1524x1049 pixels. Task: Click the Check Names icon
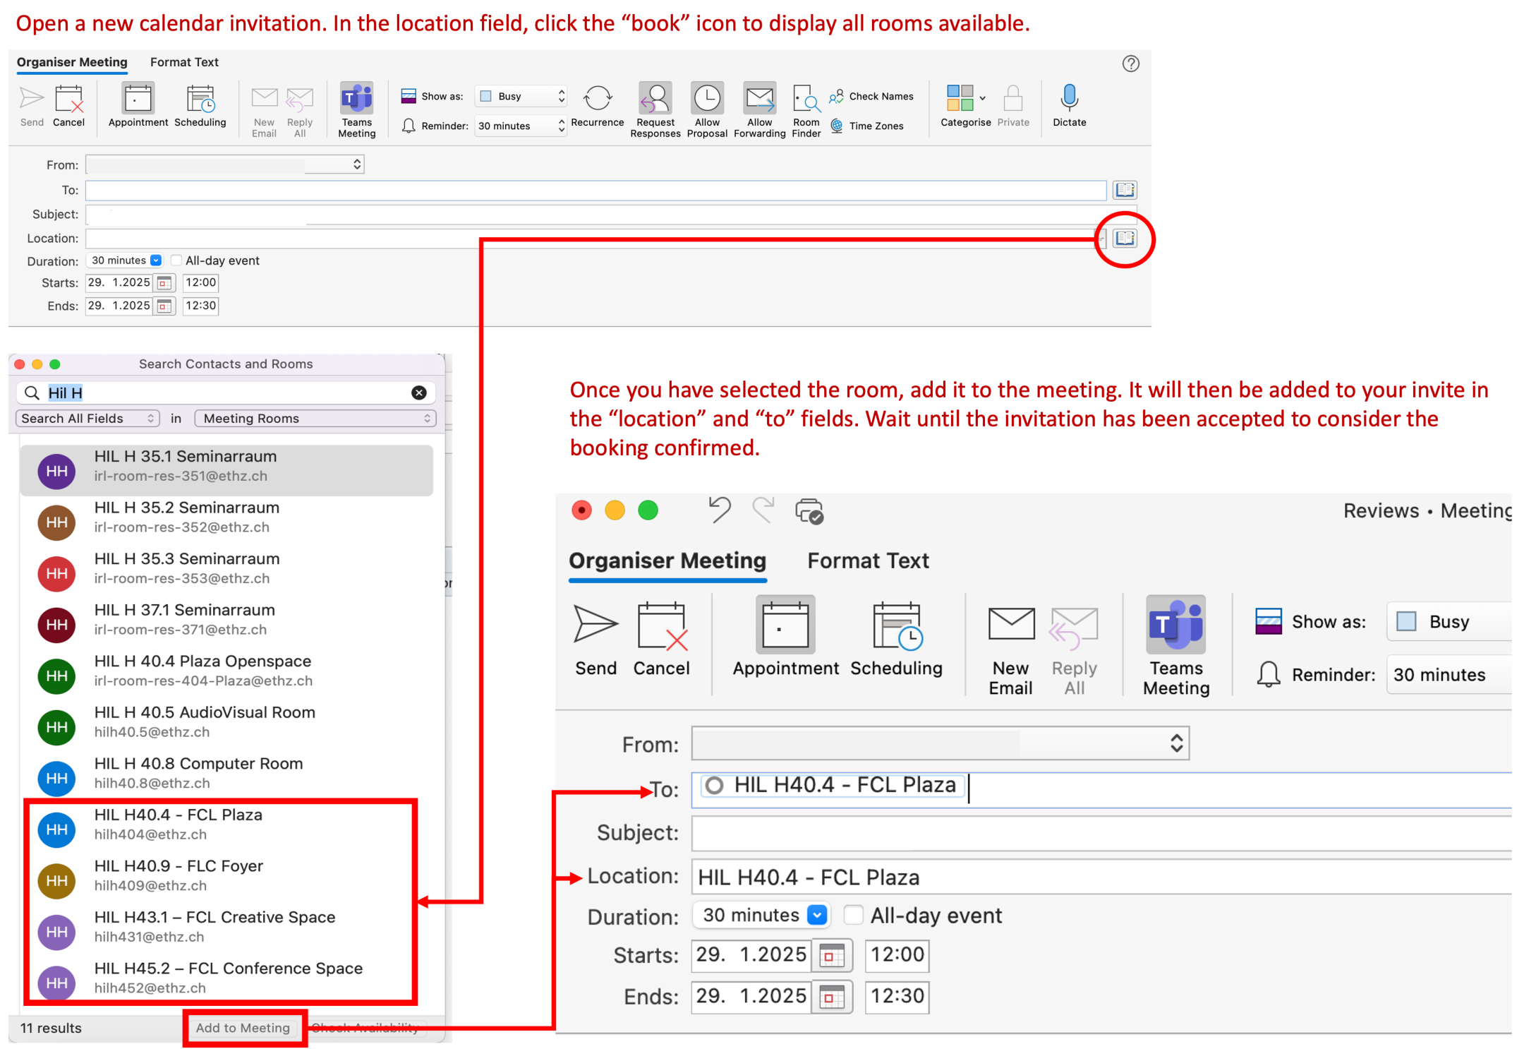pos(837,96)
